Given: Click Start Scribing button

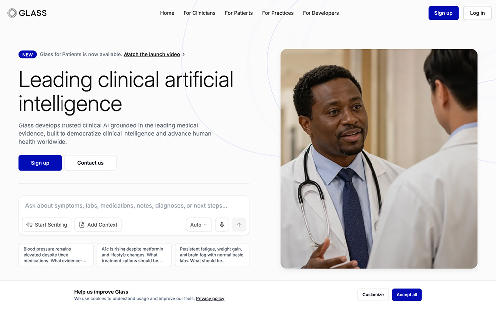Looking at the screenshot, I should click(x=47, y=225).
